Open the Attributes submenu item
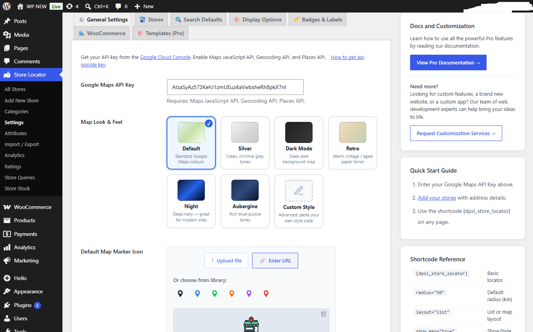Screen dimensions: 533x332 point(16,133)
